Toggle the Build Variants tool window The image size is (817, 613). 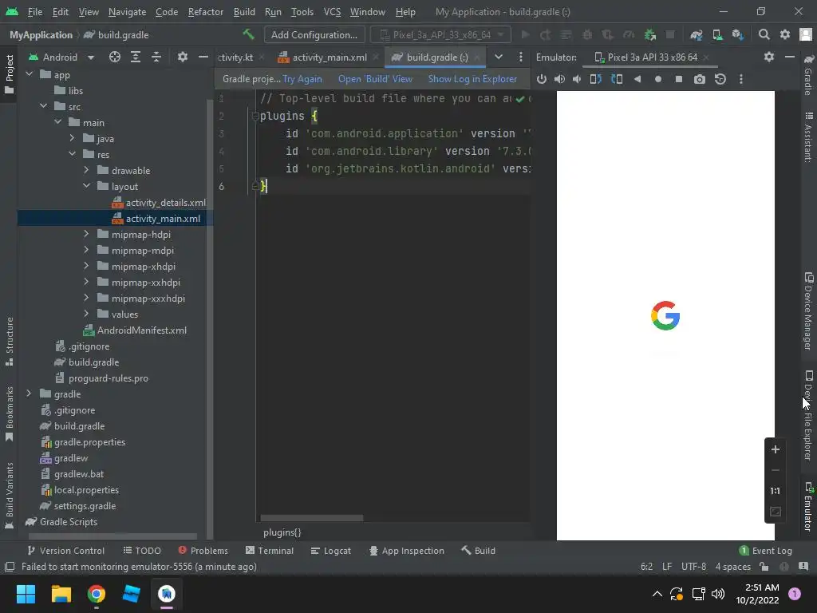[9, 495]
